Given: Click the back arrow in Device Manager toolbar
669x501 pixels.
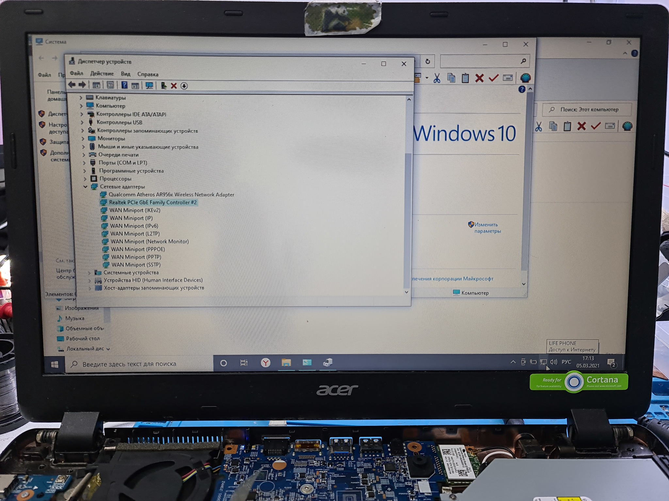Looking at the screenshot, I should tap(72, 85).
